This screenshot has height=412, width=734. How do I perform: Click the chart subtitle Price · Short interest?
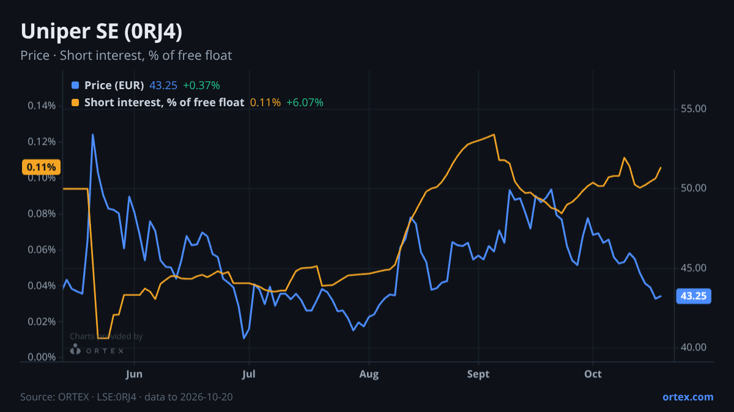click(x=126, y=56)
